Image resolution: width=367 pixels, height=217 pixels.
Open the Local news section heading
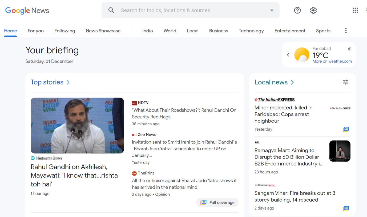pos(271,82)
